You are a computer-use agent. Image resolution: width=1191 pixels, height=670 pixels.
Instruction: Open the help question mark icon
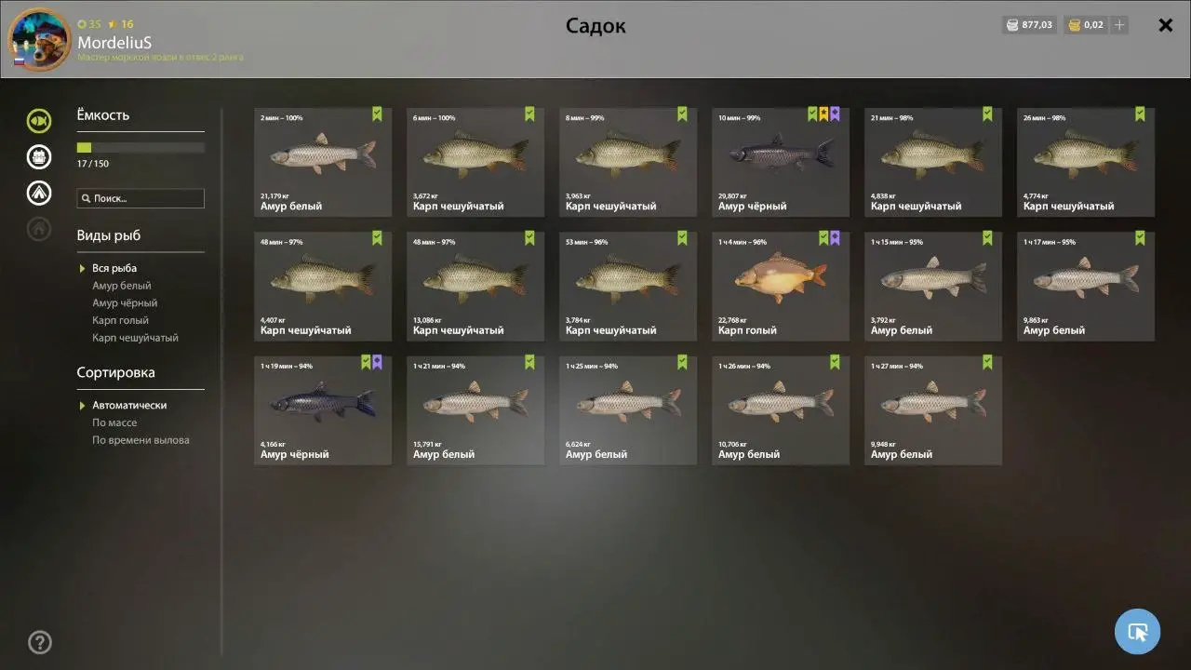40,642
